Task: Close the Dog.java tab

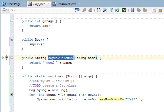Action: [x=48, y=4]
